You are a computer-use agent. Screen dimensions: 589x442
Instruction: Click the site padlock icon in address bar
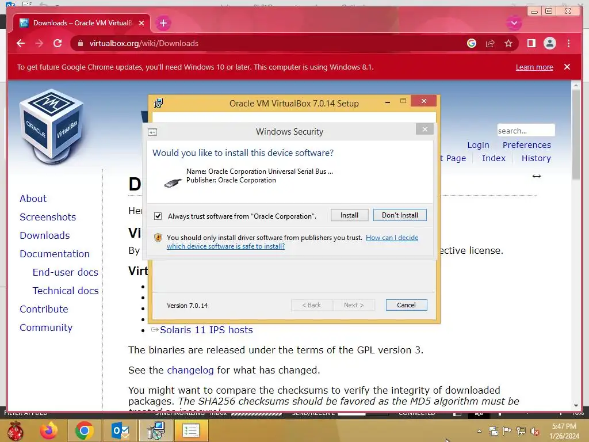pyautogui.click(x=80, y=43)
